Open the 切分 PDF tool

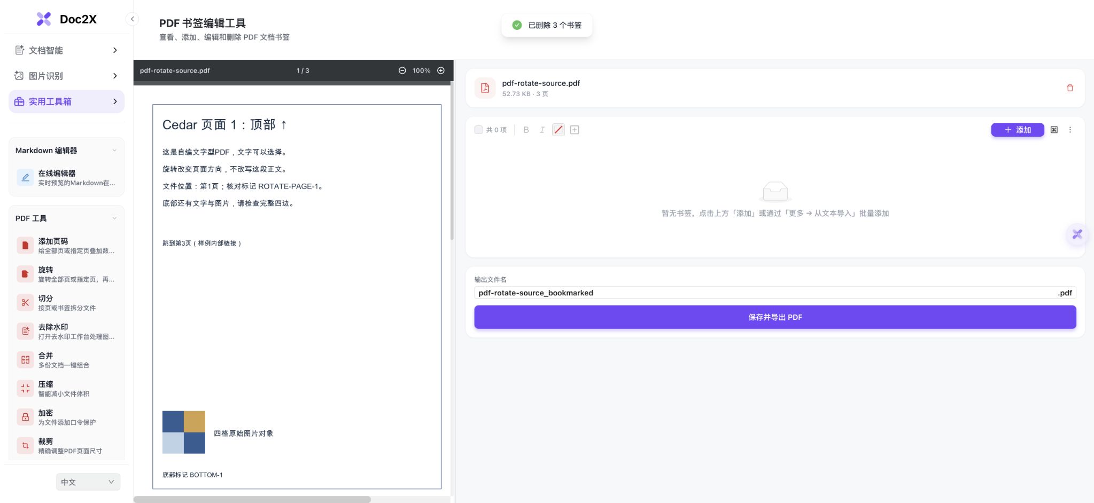67,303
